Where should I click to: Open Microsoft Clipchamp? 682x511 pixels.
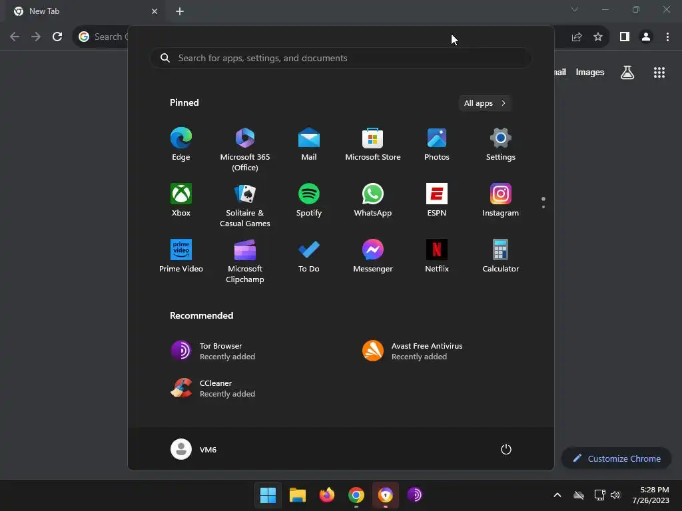tap(245, 261)
